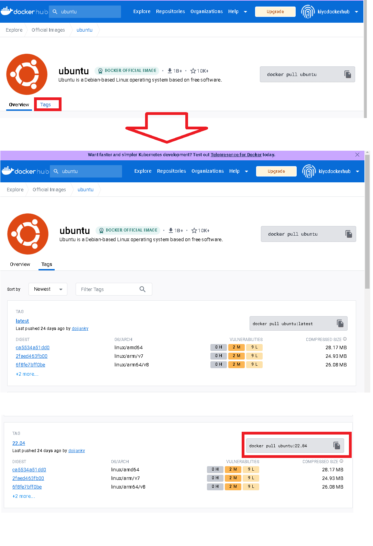
Task: Click '9 L' badge for linux/arm/v7 under latest
Action: tap(254, 356)
